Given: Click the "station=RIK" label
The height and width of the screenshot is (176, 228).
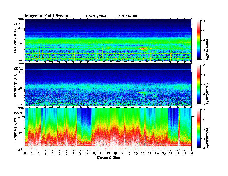Looking at the screenshot, I should pyautogui.click(x=128, y=16).
